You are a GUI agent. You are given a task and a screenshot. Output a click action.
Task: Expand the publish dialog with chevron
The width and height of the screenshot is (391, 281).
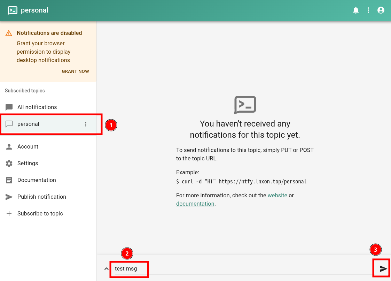(x=106, y=269)
